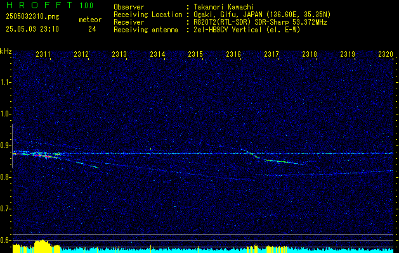Click the 0.6 kHz frequency label
Image resolution: width=399 pixels, height=253 pixels.
click(x=5, y=240)
